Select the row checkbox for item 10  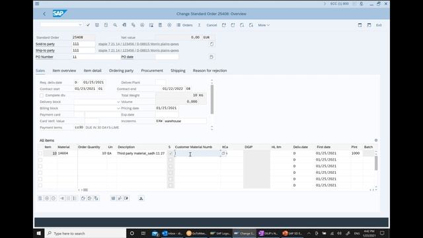(x=40, y=153)
